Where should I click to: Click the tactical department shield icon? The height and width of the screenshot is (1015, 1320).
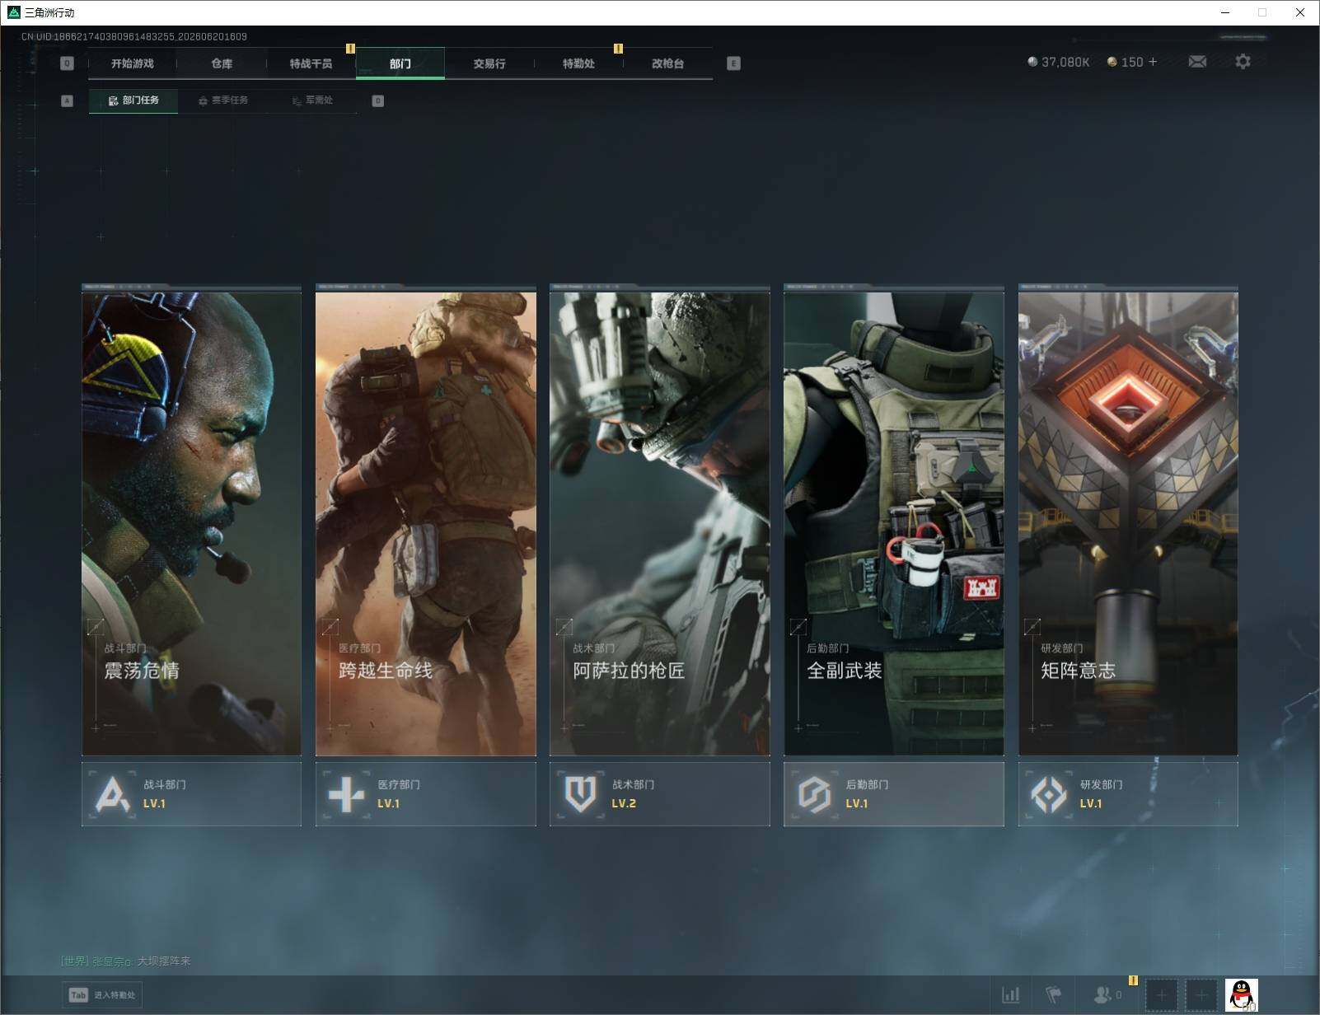click(580, 795)
